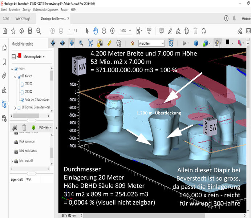Switch to the Werkzeuge tab
Viewport: 251px width, 218px height.
[x=23, y=19]
